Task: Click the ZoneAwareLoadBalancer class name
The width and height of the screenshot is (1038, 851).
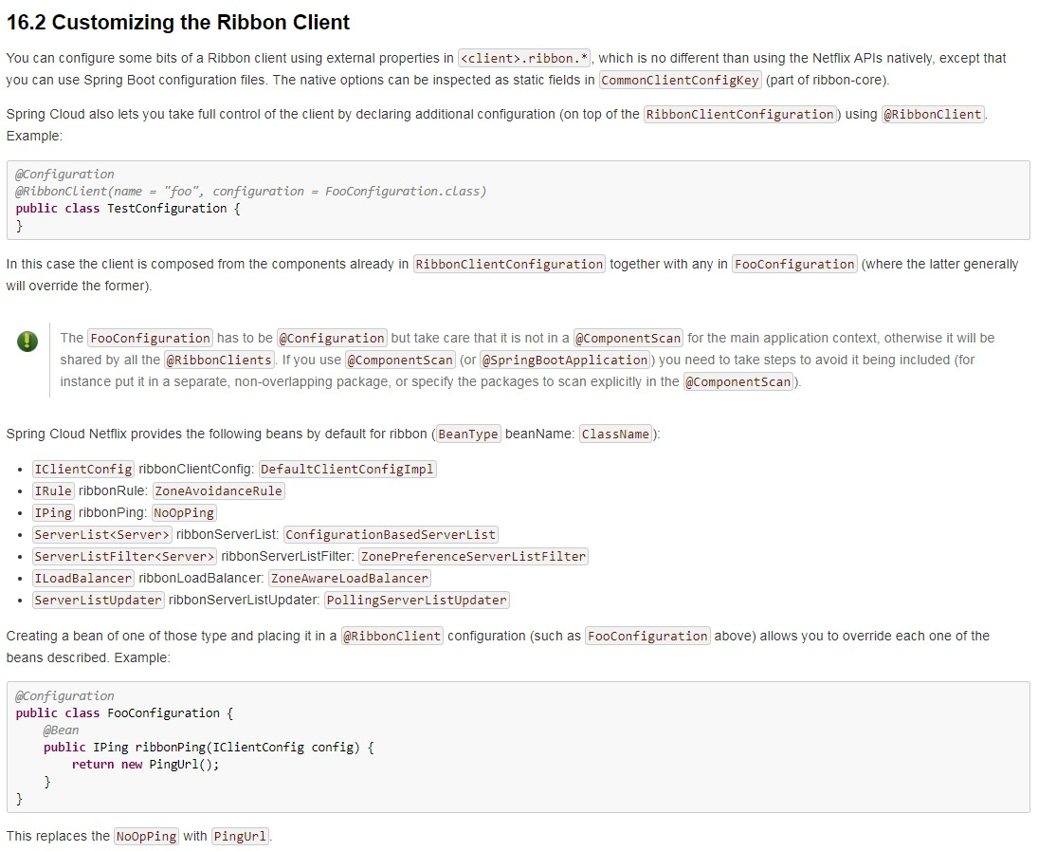Action: point(350,579)
